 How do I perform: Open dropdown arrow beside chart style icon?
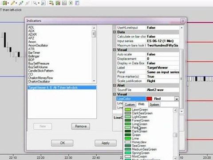[8, 3]
